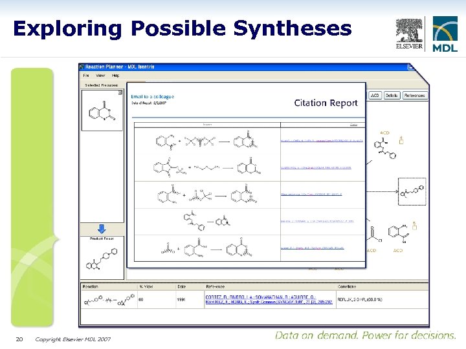Click the ACD button
This screenshot has width=466, height=349.
point(375,95)
